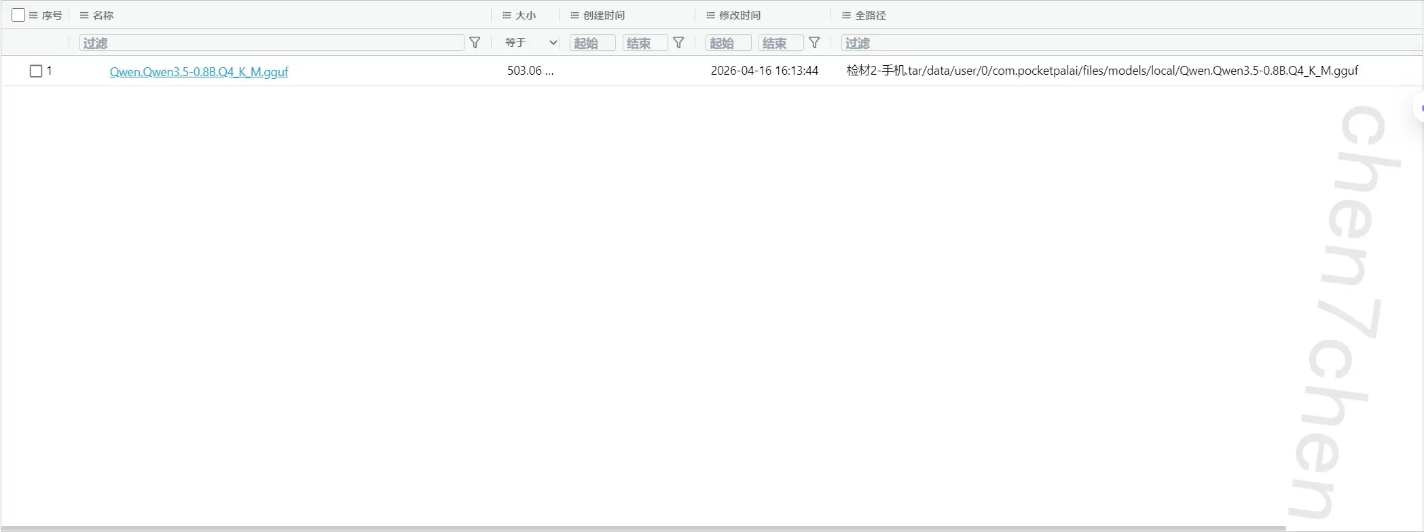Open the 全路径 column menu icon
The height and width of the screenshot is (532, 1424).
click(x=846, y=15)
